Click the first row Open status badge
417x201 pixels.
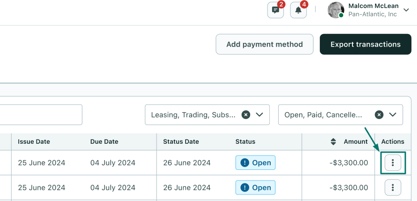click(x=255, y=163)
